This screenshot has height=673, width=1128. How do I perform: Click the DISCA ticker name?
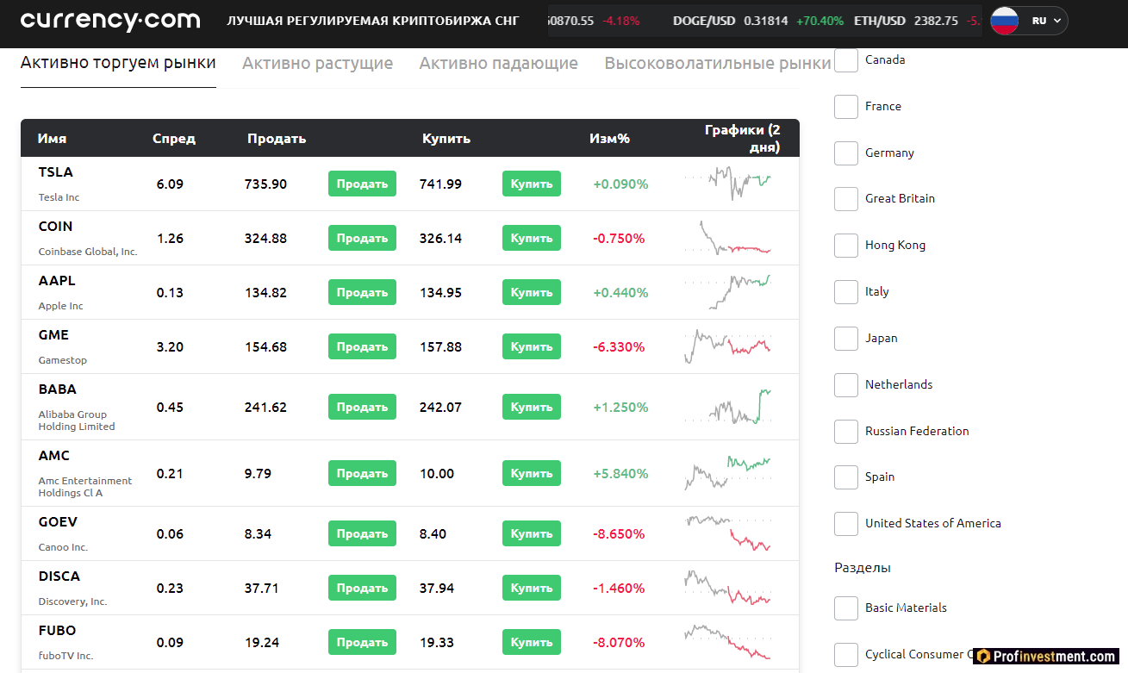click(x=59, y=576)
